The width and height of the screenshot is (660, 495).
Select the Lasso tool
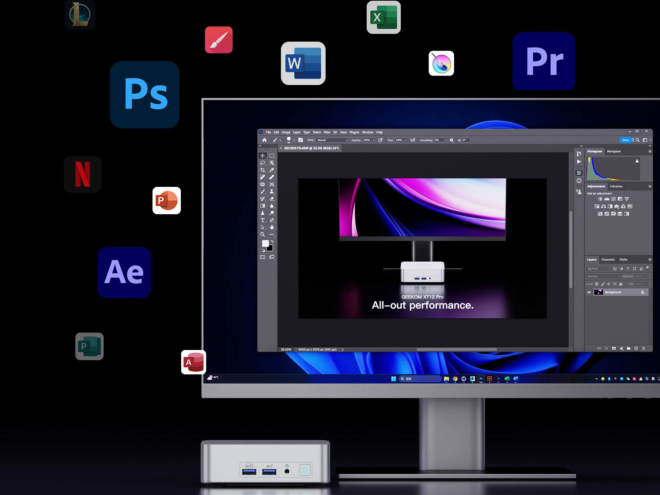263,163
